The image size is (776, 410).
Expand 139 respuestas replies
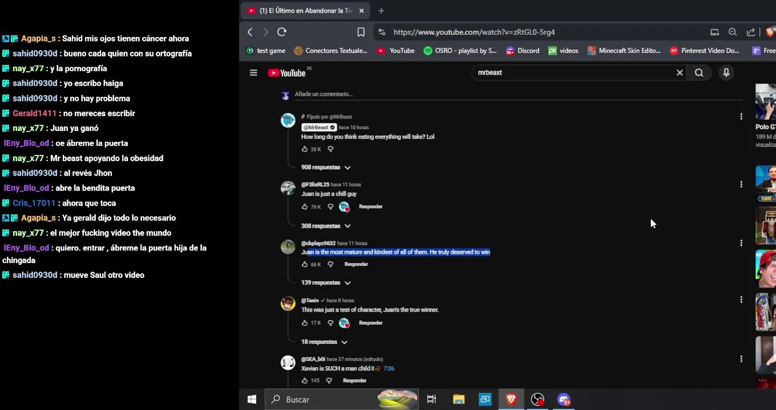[x=326, y=283]
